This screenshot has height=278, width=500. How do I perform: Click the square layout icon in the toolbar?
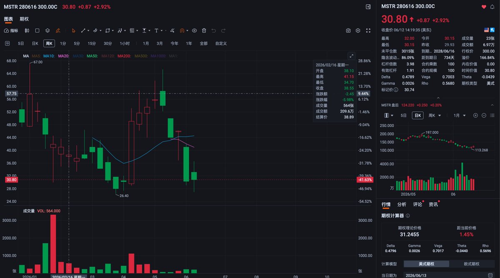[x=37, y=30]
